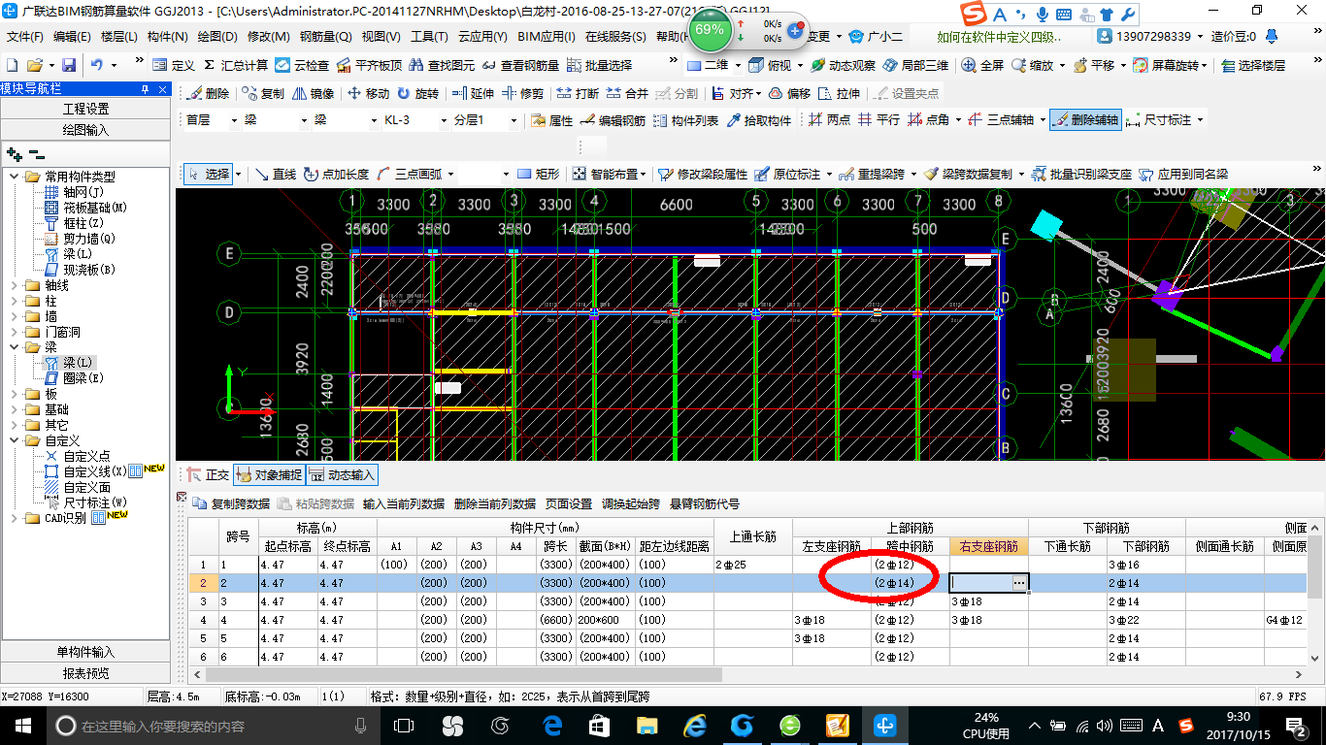Click 合并 merge tool
The width and height of the screenshot is (1326, 745).
627,93
